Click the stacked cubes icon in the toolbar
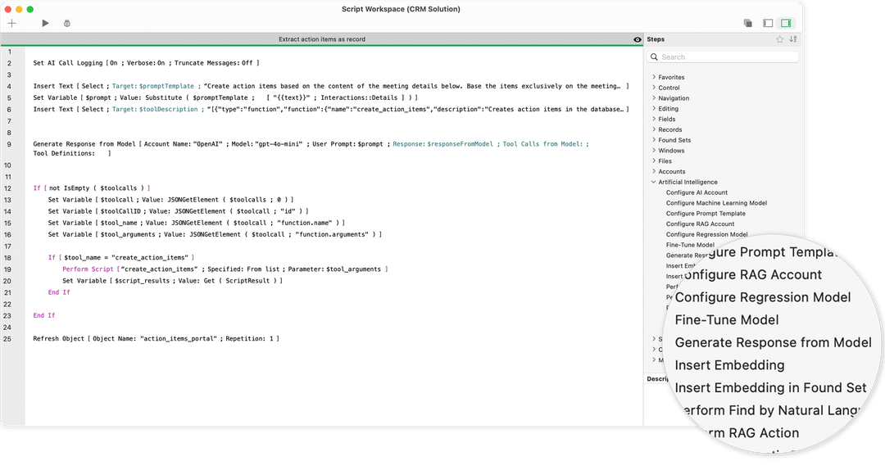The image size is (885, 470). (x=747, y=24)
